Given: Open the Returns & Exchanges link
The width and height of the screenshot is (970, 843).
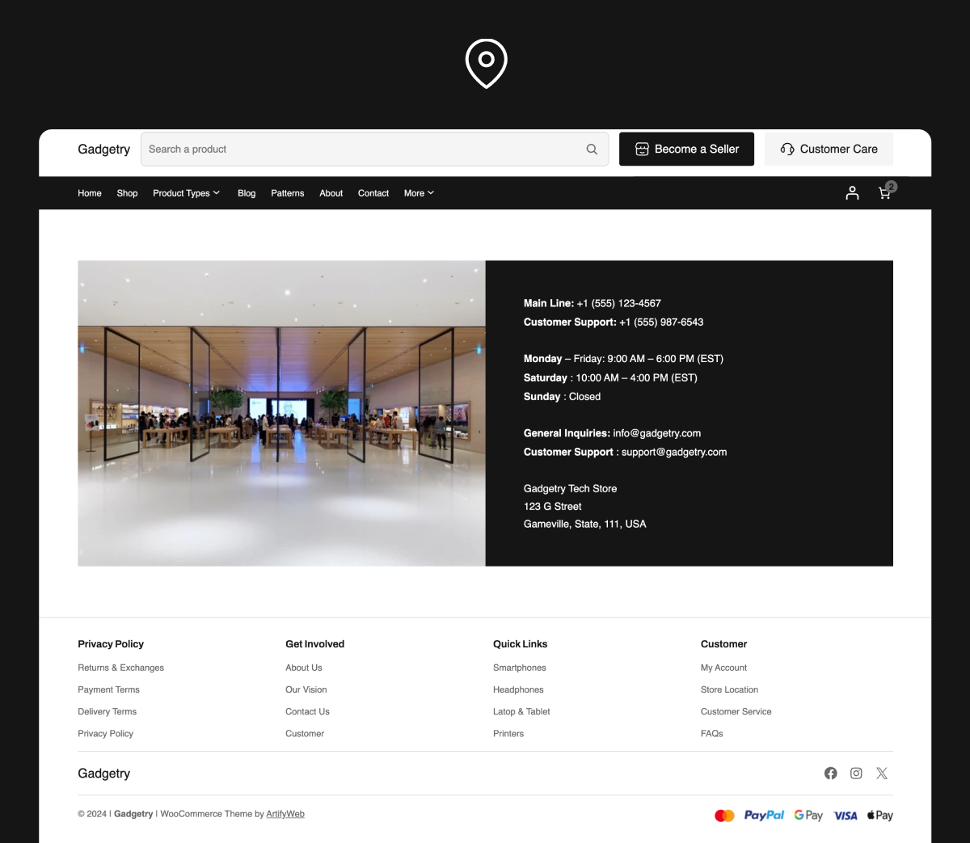Looking at the screenshot, I should tap(120, 668).
